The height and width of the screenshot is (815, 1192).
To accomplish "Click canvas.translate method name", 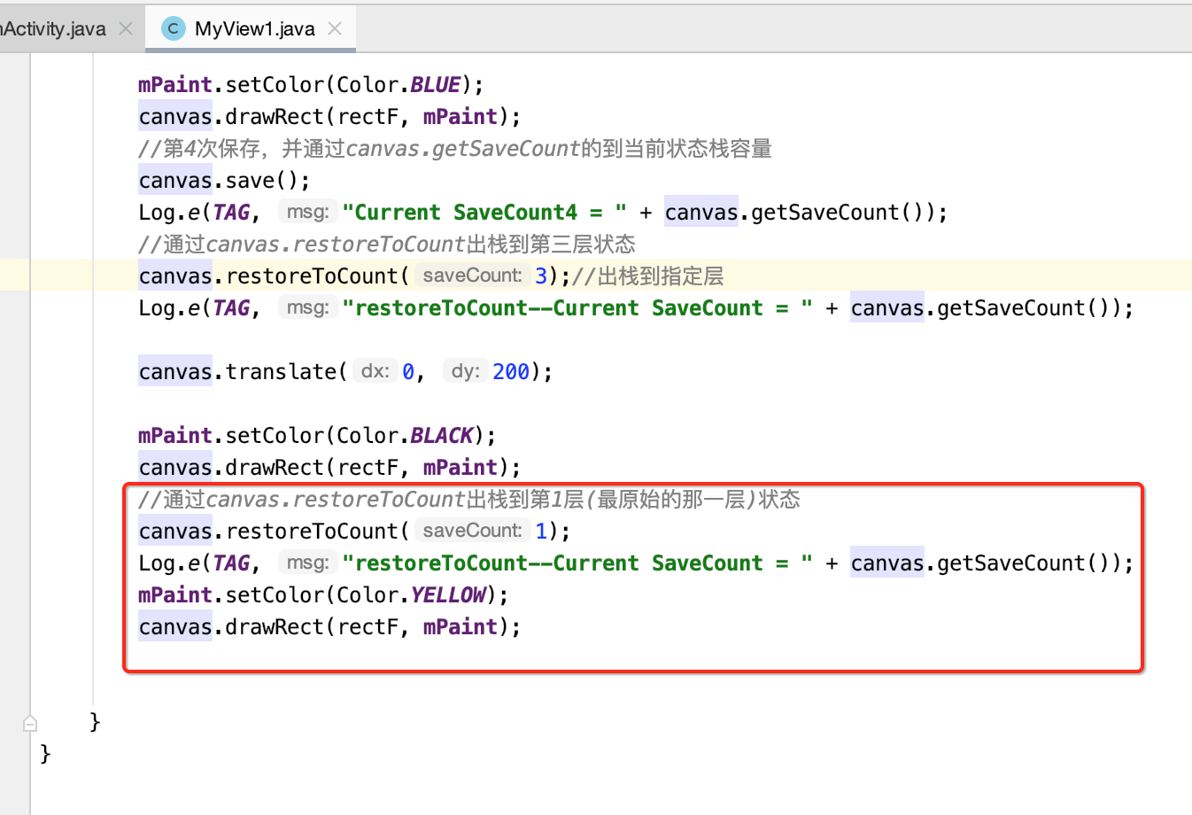I will pyautogui.click(x=281, y=371).
